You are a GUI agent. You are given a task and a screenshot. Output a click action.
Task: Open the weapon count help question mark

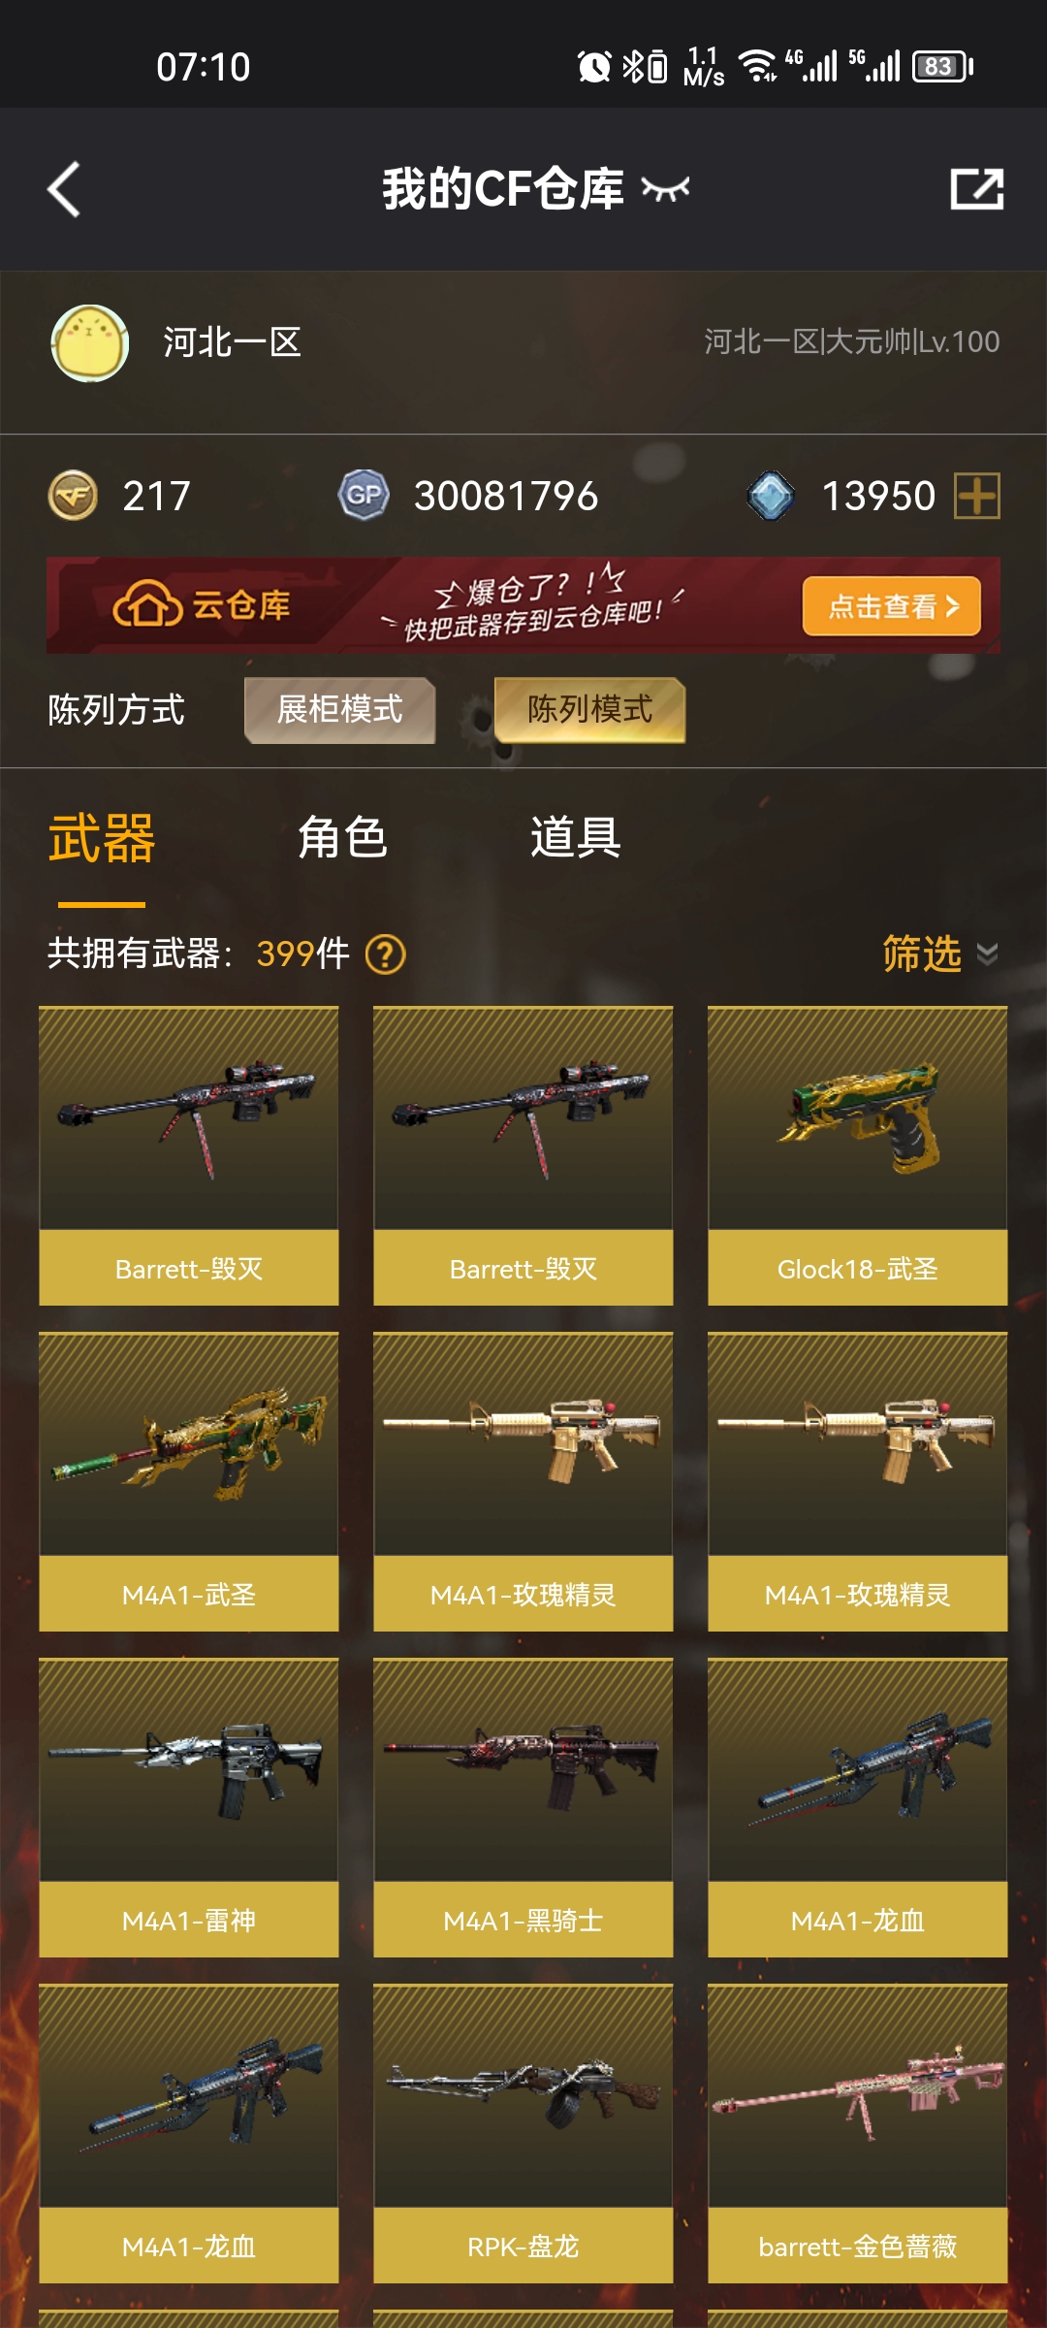coord(385,954)
